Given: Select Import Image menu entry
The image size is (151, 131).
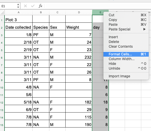Looking at the screenshot, I should [x=119, y=76].
